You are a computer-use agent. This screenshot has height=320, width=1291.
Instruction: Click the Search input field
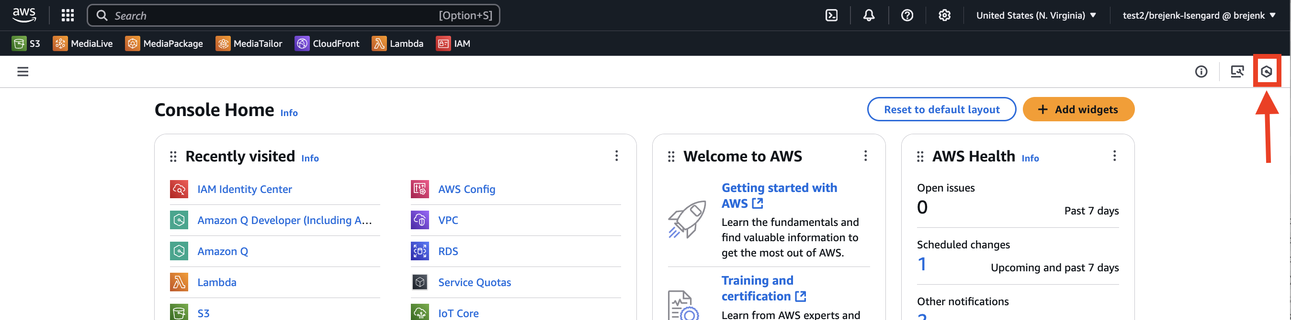(x=293, y=15)
